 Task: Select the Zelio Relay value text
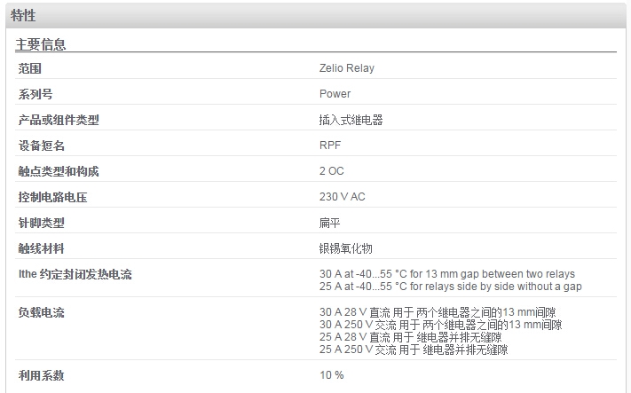pyautogui.click(x=346, y=68)
